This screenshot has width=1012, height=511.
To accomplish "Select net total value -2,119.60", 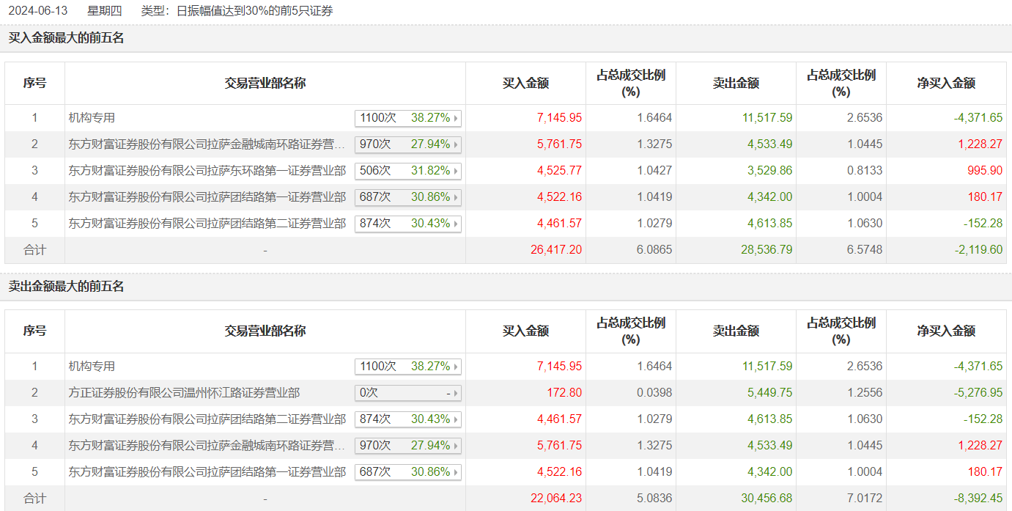I will click(978, 250).
